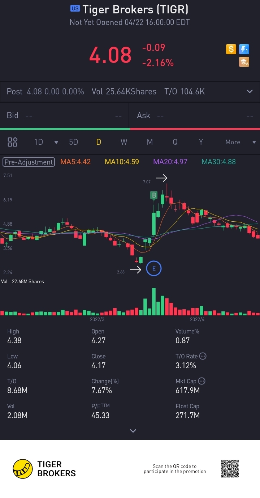
Task: Open the 1D interval dropdown arrow
Action: tap(56, 142)
